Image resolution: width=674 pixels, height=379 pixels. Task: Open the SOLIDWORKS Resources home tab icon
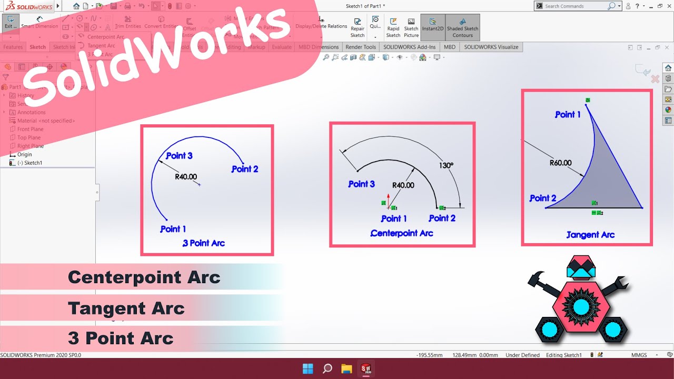tap(668, 68)
